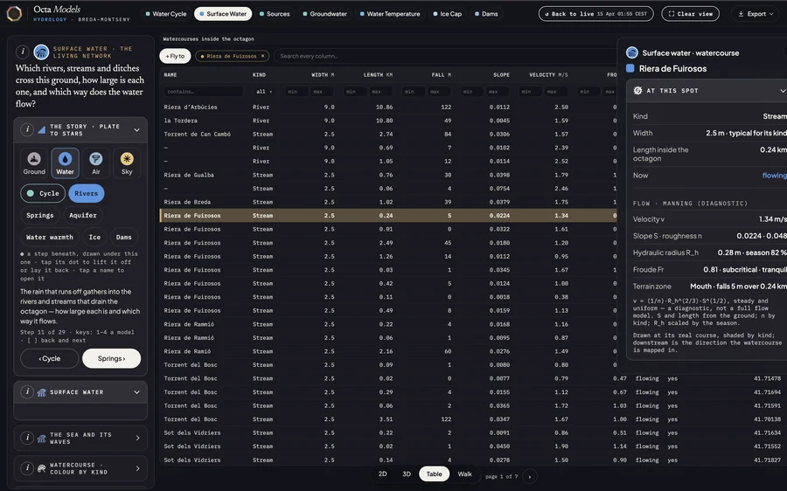Select the Ground layer icon
Screen dimensions: 787x491
[34, 163]
